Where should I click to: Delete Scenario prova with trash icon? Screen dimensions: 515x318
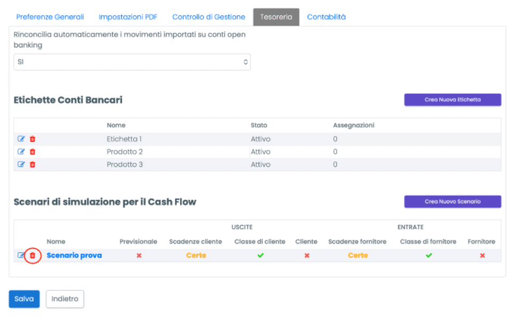pyautogui.click(x=33, y=256)
